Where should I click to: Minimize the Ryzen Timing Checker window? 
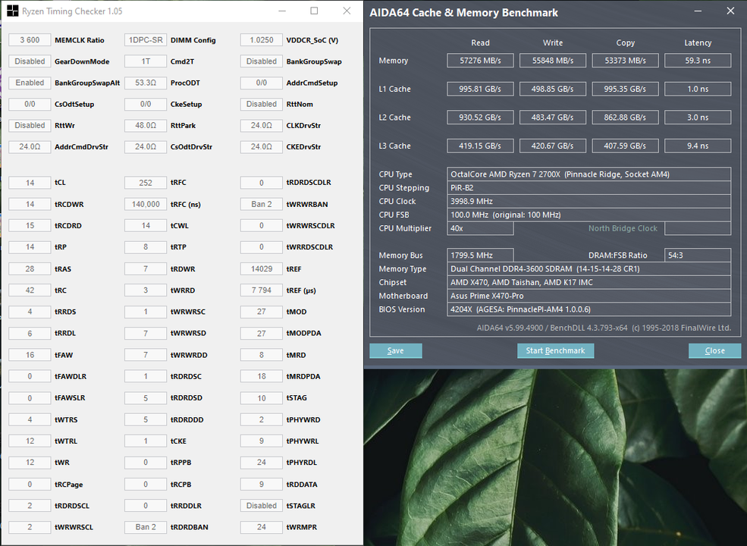282,11
